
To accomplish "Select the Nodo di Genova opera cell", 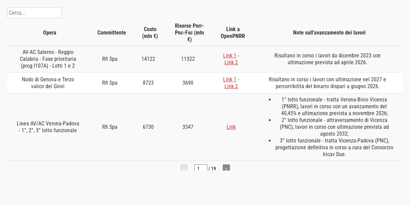I will 48,83.
